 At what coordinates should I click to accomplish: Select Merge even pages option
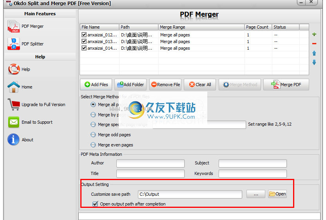(93, 145)
